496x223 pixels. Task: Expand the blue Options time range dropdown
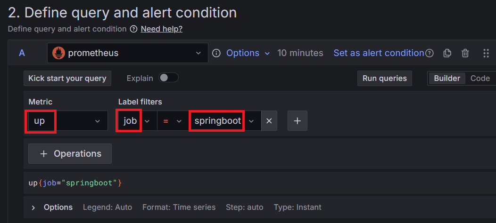(x=248, y=53)
